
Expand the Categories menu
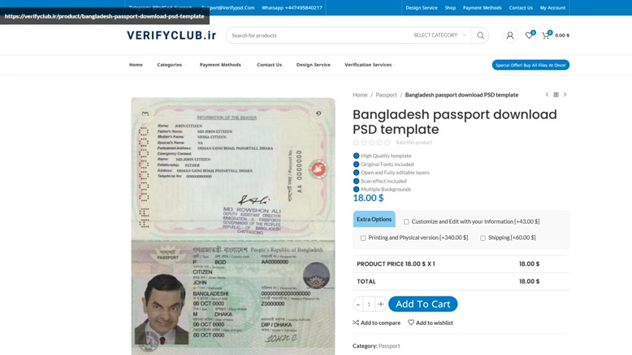[170, 65]
